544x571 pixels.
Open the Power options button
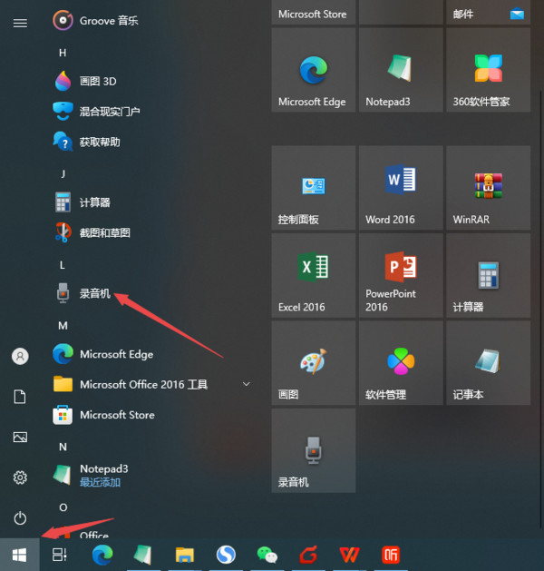20,517
